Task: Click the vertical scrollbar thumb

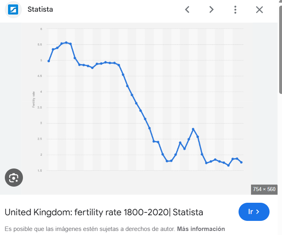Action: (x=280, y=50)
